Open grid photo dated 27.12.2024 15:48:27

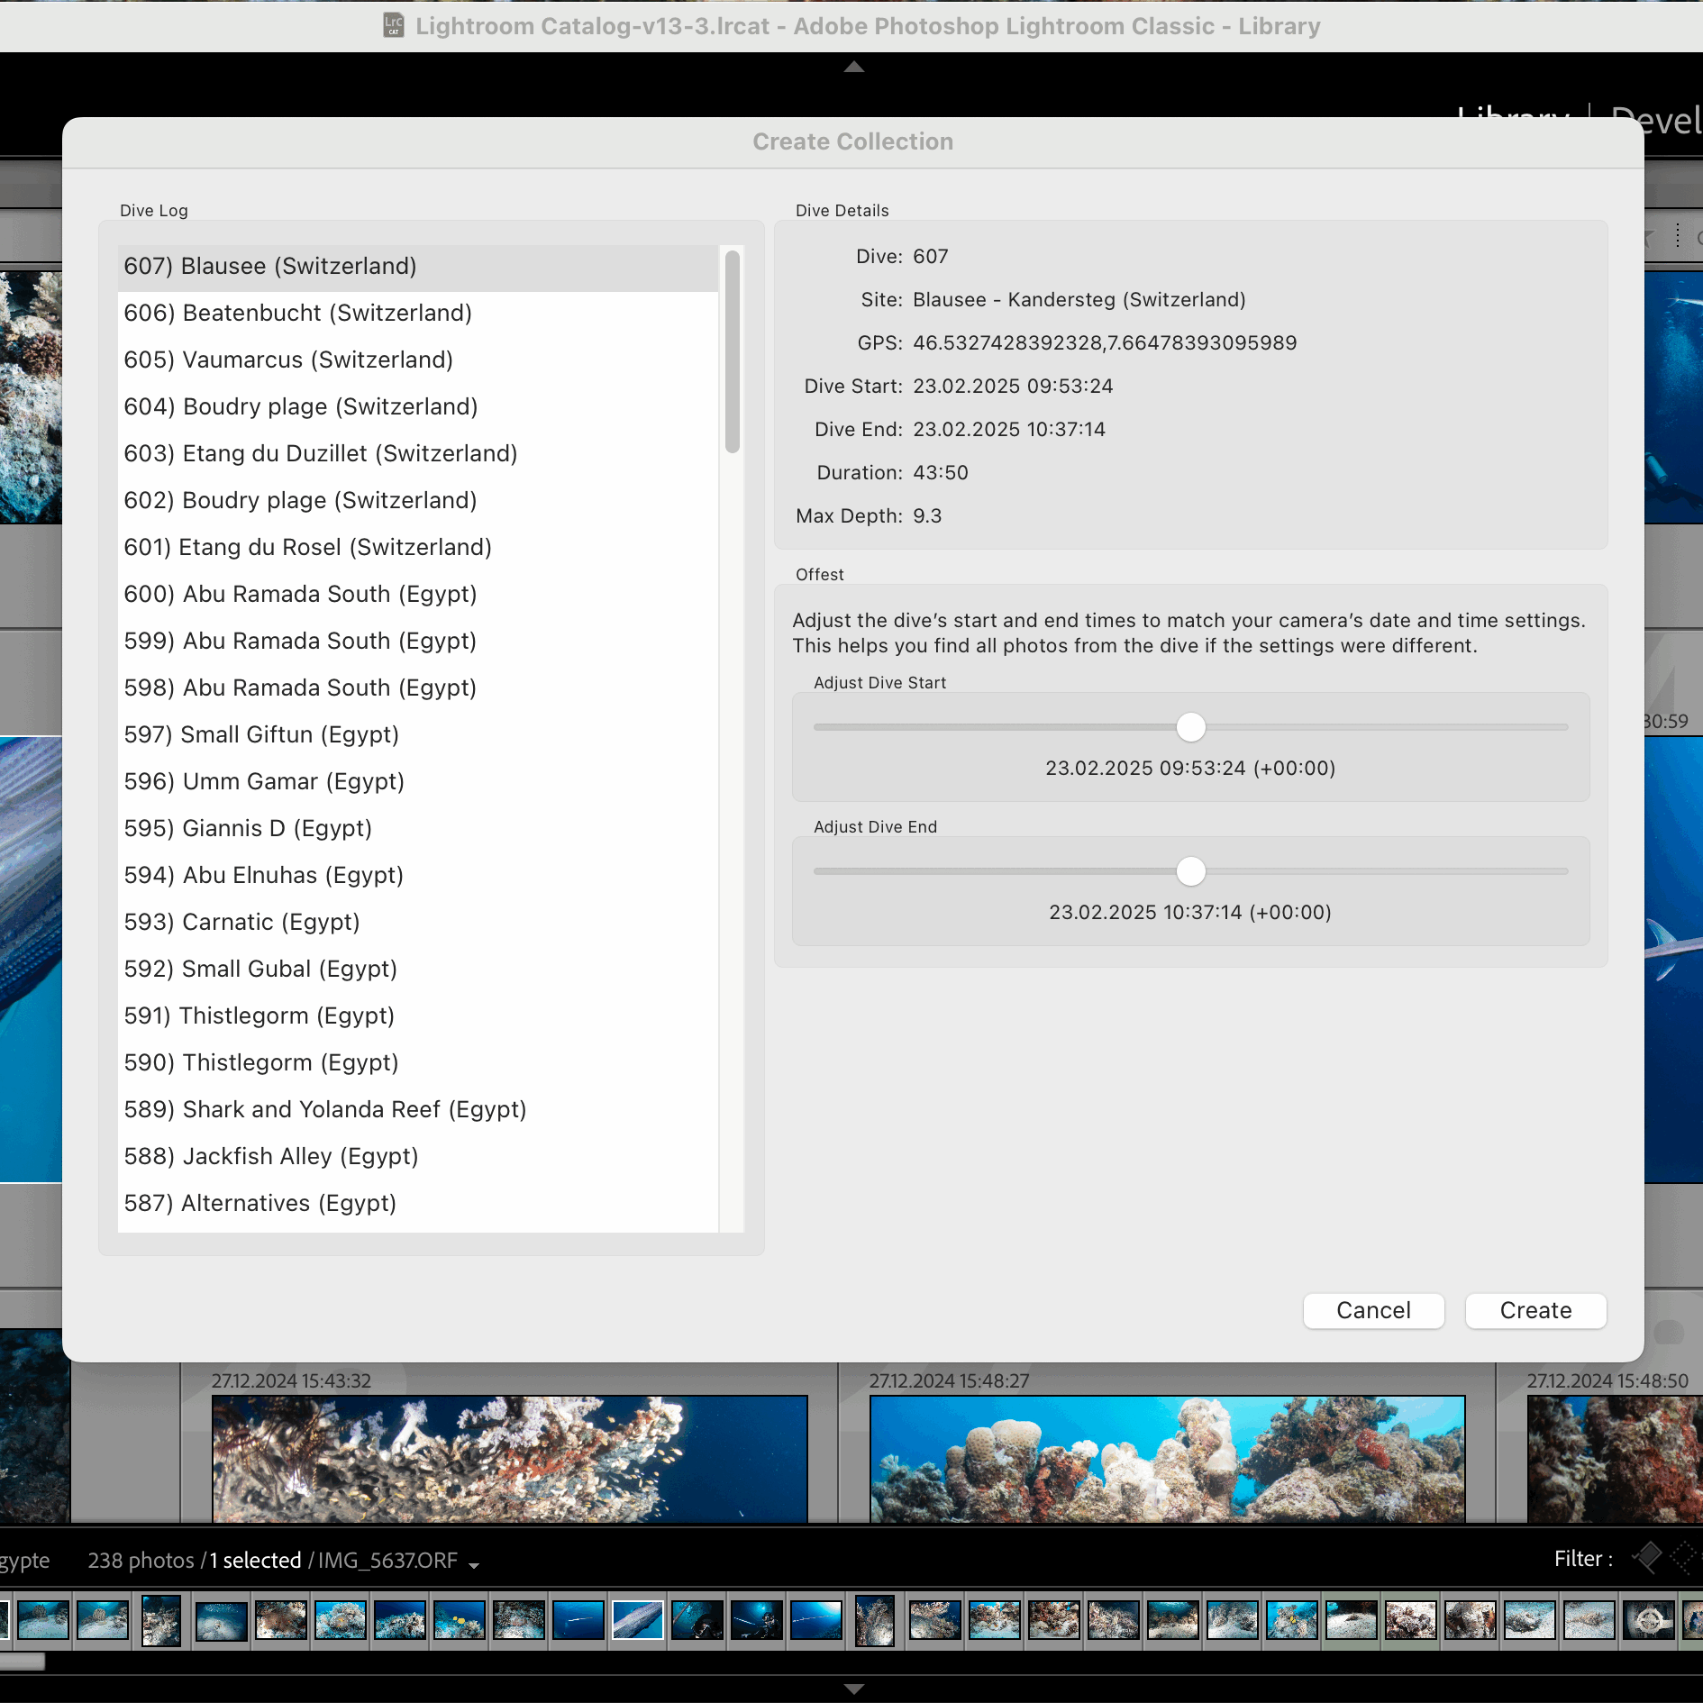click(x=1168, y=1459)
